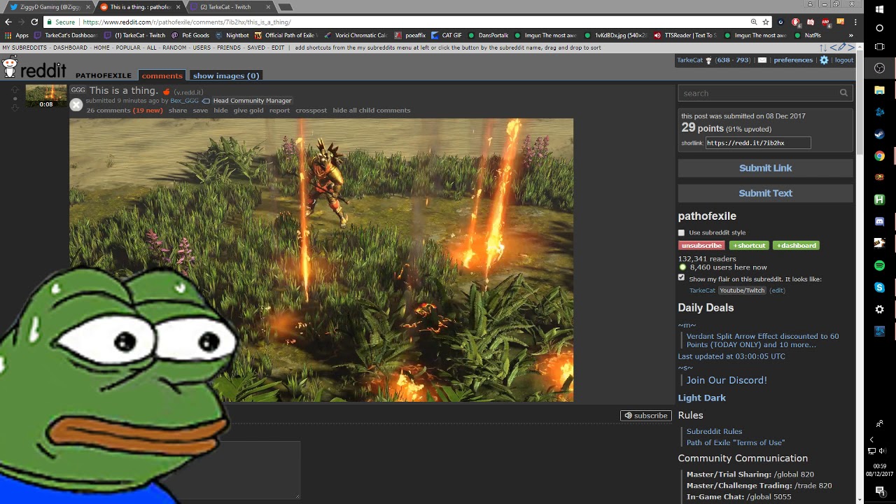Open the TTSReader bookmark

point(685,35)
